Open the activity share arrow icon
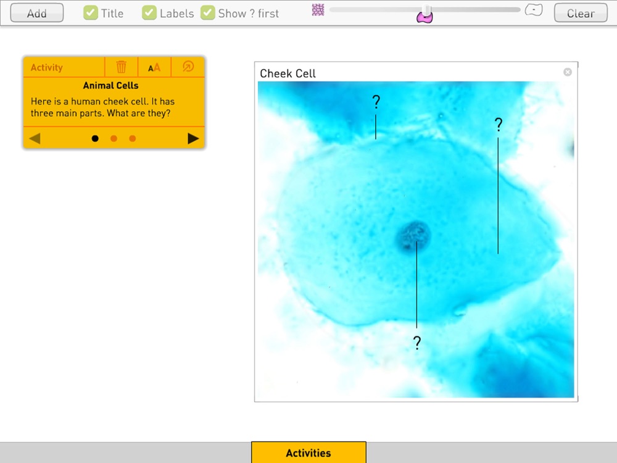The height and width of the screenshot is (463, 617). point(188,67)
